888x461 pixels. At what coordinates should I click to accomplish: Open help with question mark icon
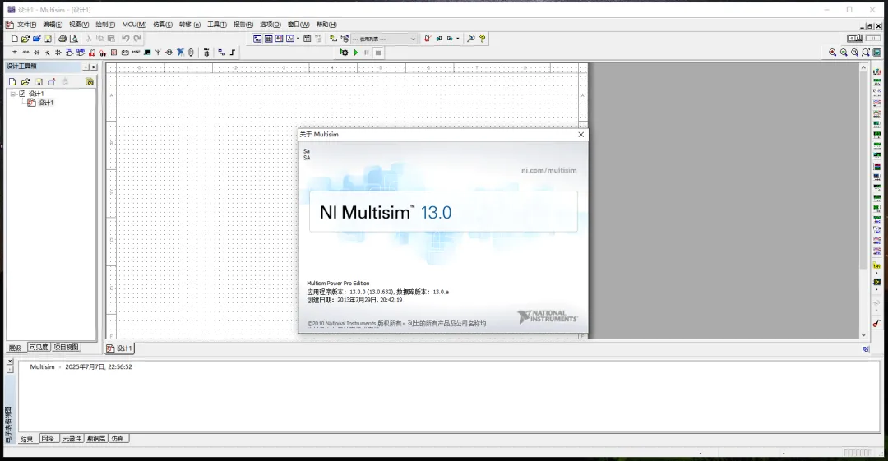(482, 39)
